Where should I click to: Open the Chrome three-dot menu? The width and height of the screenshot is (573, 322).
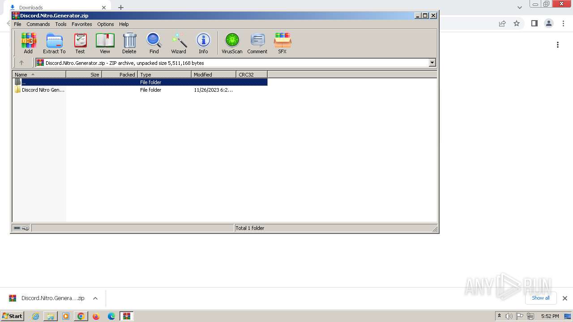point(564,23)
